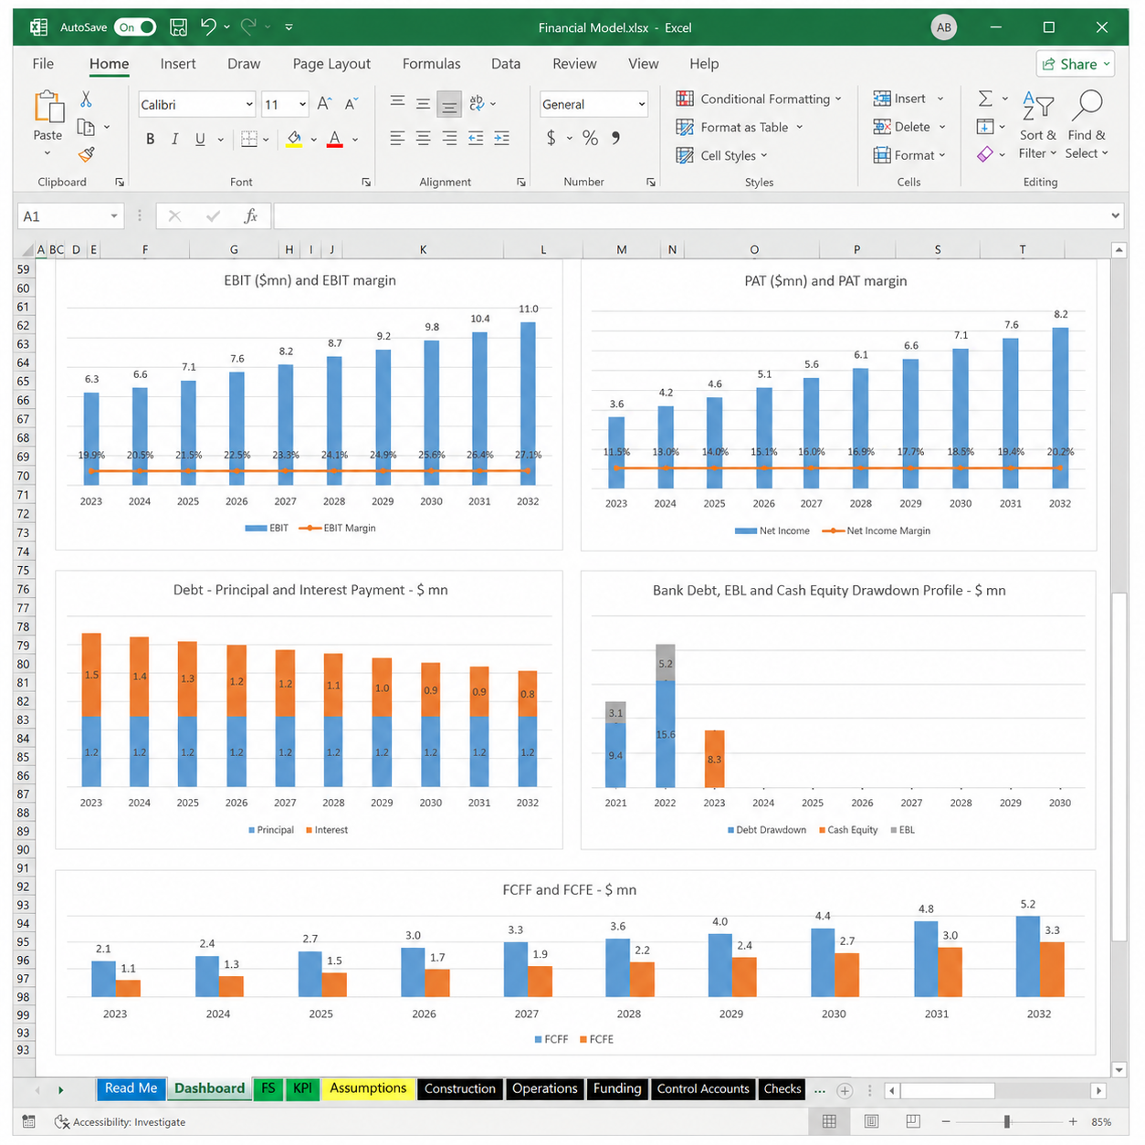This screenshot has height=1145, width=1145.
Task: Toggle Top Align for cells
Action: [397, 103]
